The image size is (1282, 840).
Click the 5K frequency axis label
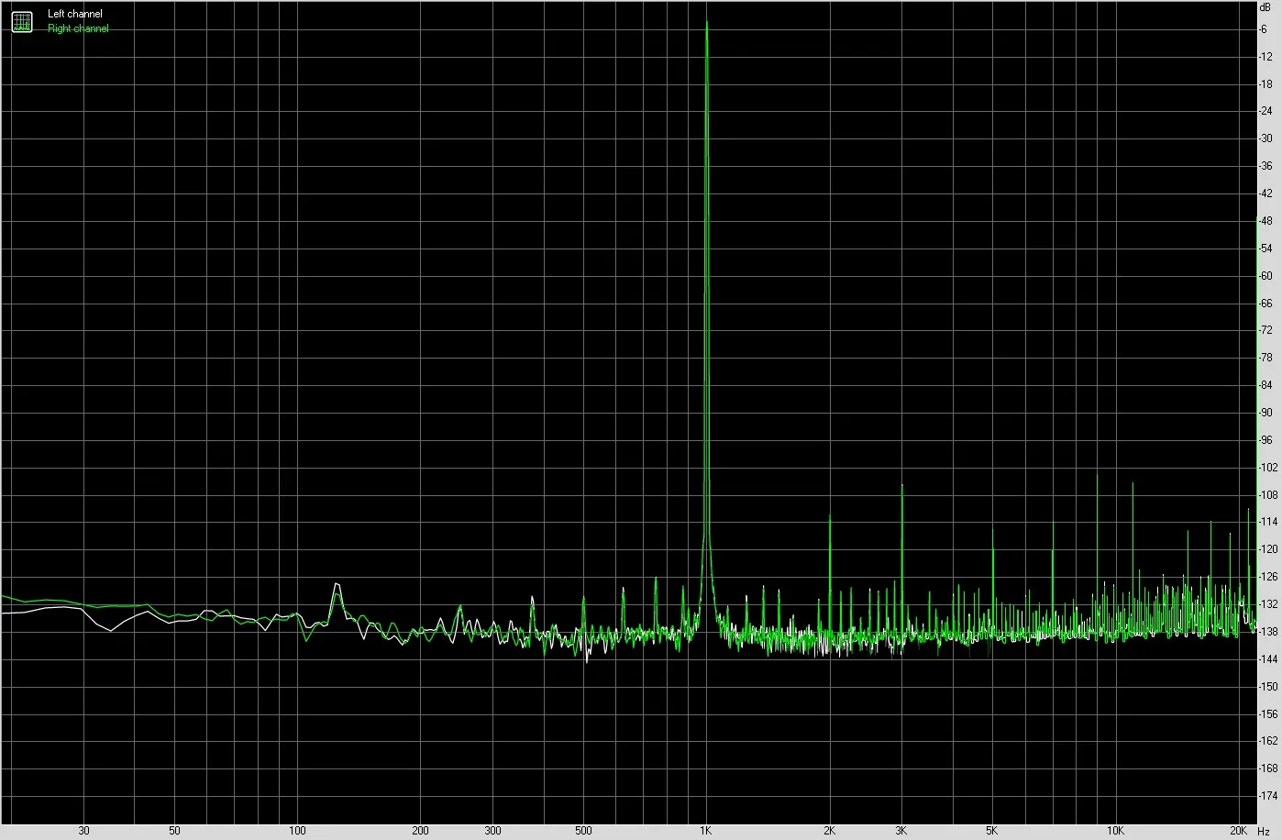992,831
